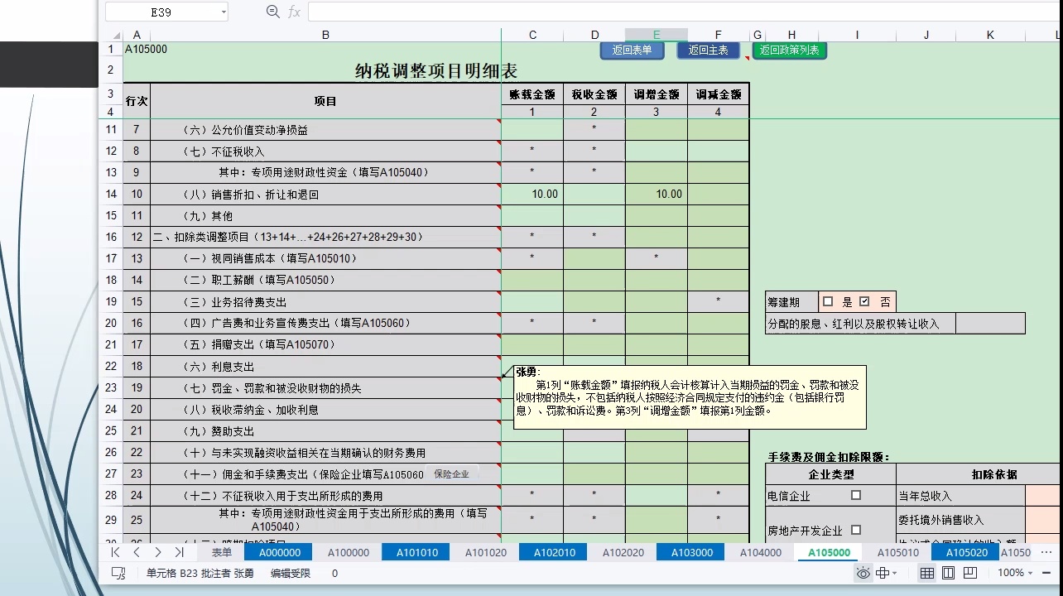The height and width of the screenshot is (596, 1063).
Task: Check the 筹建期 是 checkbox
Action: [828, 301]
